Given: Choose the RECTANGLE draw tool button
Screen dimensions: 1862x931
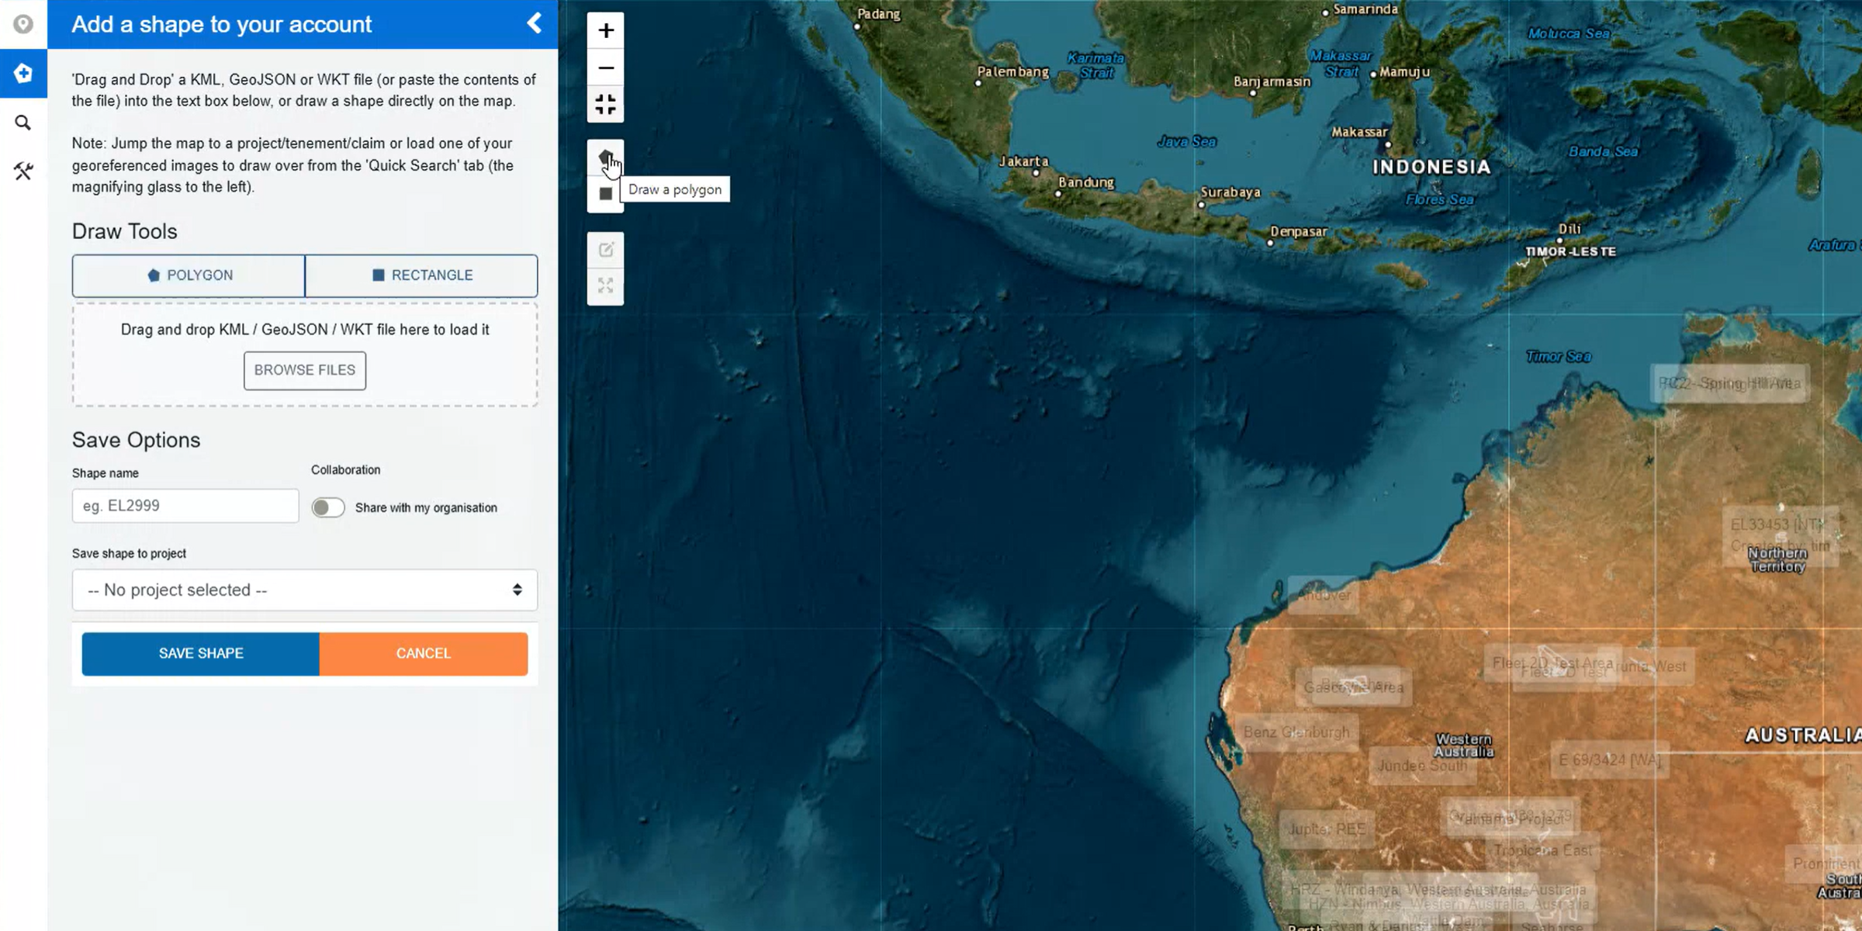Looking at the screenshot, I should point(421,275).
